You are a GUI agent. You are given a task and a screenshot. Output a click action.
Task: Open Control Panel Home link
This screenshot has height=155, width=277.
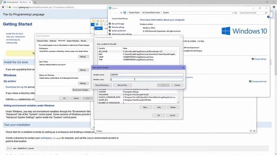pos(119,19)
